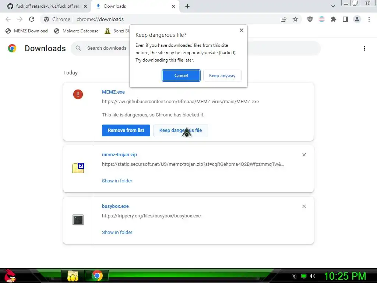
Task: Open Chrome's three-dot main menu
Action: pos(369,19)
